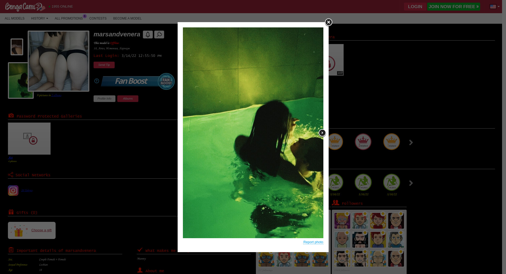Screen dimensions: 506x274
Task: Select the small top-left profile thumbnail
Action: 17,47
